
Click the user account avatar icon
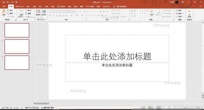point(177,2)
